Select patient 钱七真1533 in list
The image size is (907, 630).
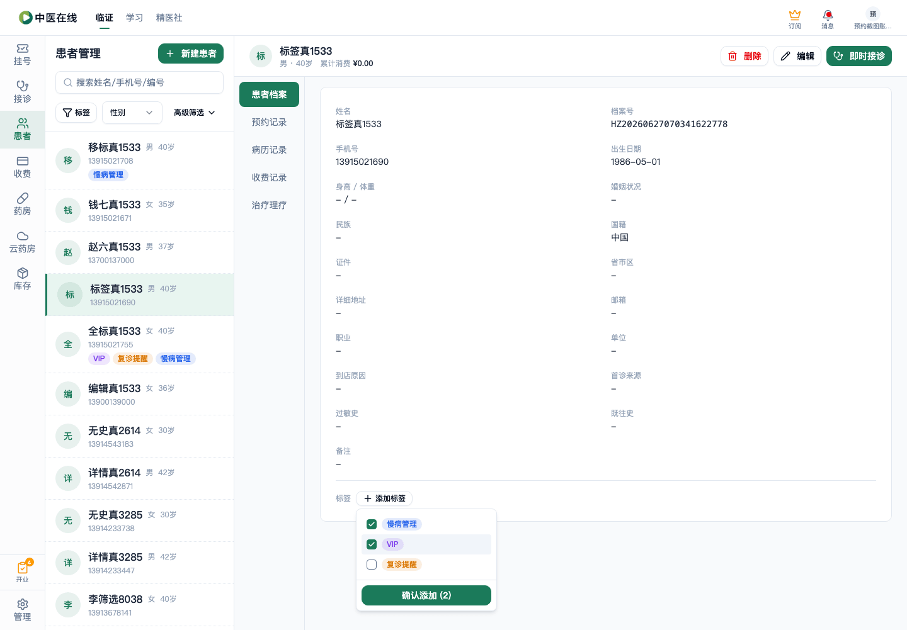[x=139, y=210]
